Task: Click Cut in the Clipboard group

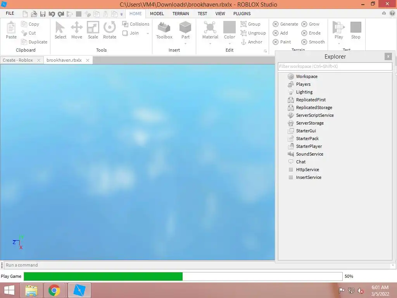Action: (28, 33)
